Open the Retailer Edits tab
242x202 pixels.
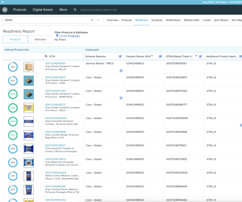(191, 20)
